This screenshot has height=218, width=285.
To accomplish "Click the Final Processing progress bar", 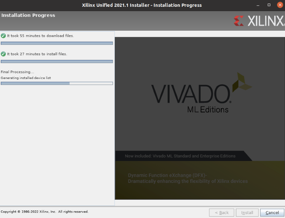I will (x=57, y=83).
